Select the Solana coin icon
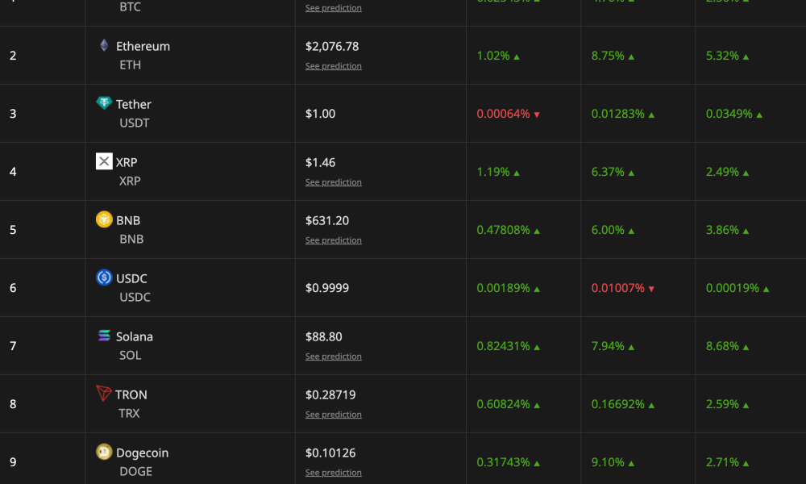Viewport: 806px width, 484px height. (104, 336)
